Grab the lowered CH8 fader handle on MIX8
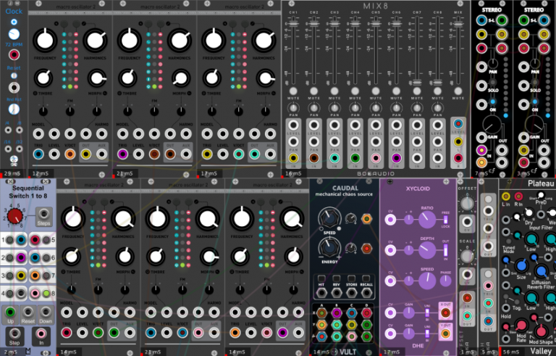The image size is (556, 356). point(437,82)
